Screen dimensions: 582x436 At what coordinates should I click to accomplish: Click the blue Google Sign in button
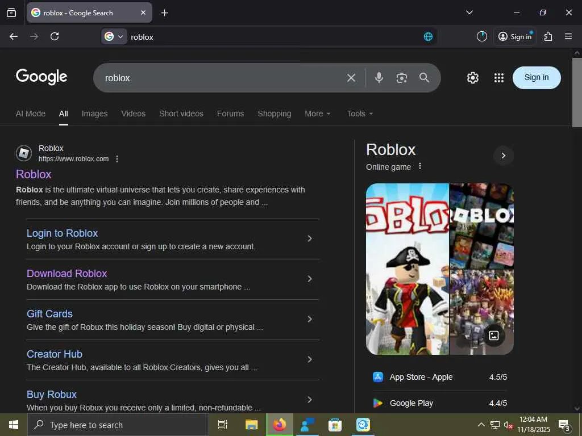coord(537,77)
